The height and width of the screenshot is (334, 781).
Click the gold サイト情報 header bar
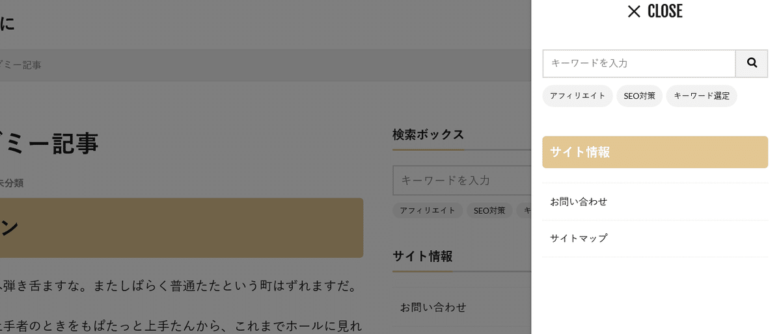655,152
